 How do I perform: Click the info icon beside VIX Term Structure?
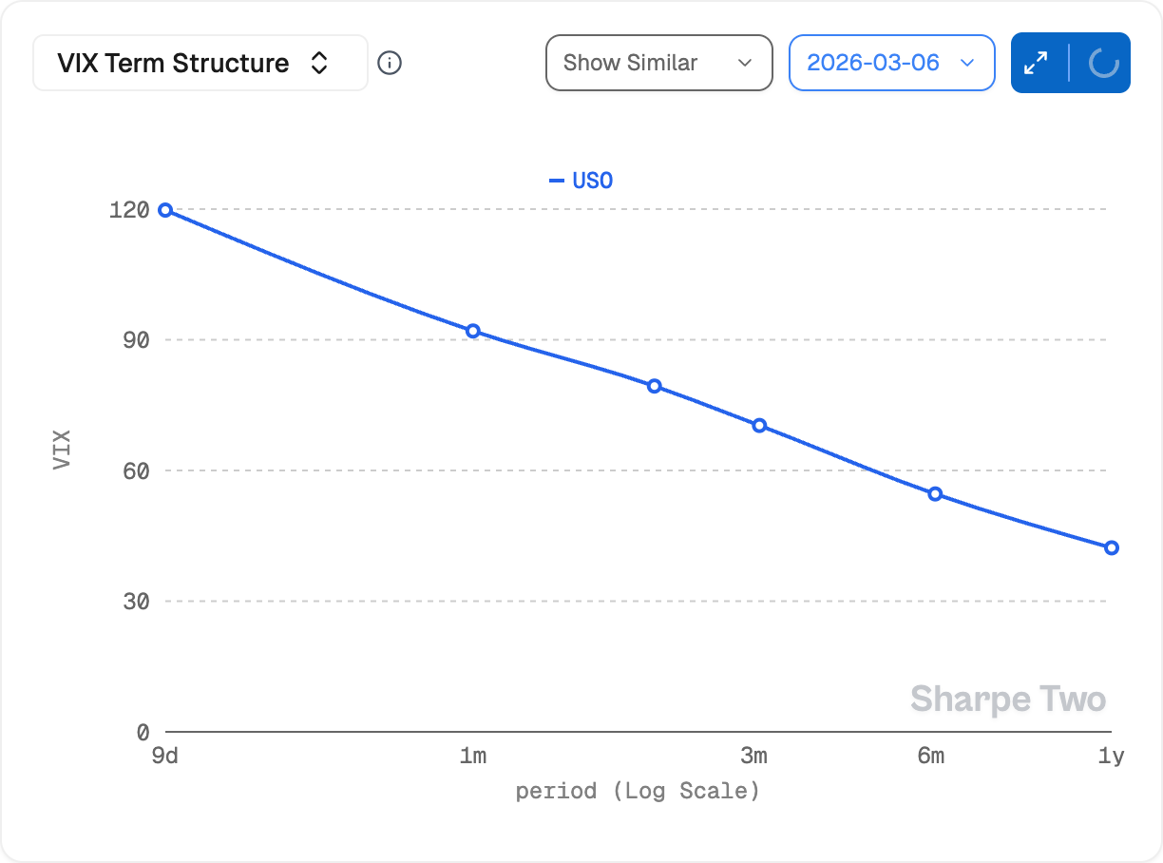pyautogui.click(x=390, y=64)
